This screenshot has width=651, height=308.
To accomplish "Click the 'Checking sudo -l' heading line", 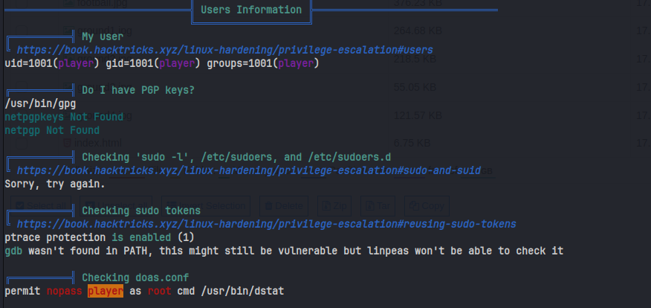I will click(236, 157).
